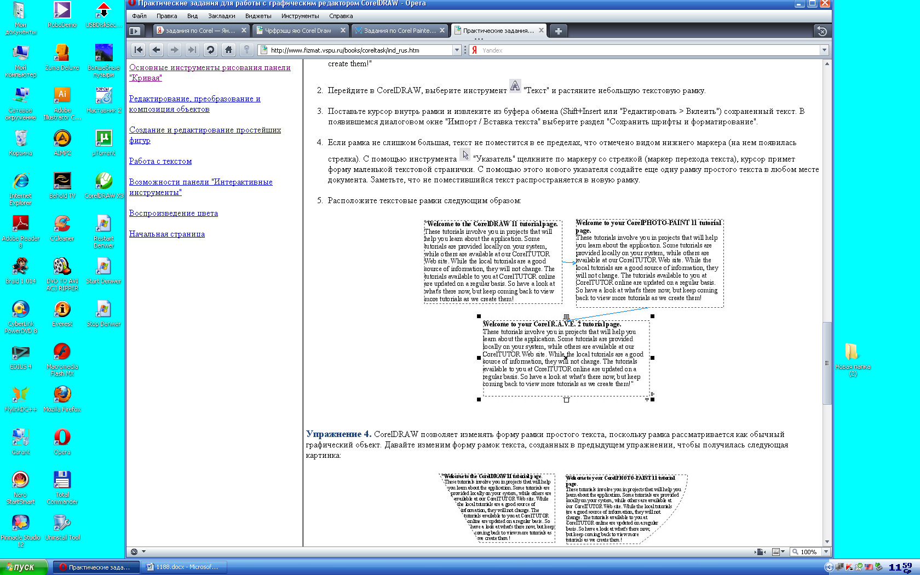The image size is (920, 575).
Task: Click the scrollbar up arrow
Action: pyautogui.click(x=827, y=64)
